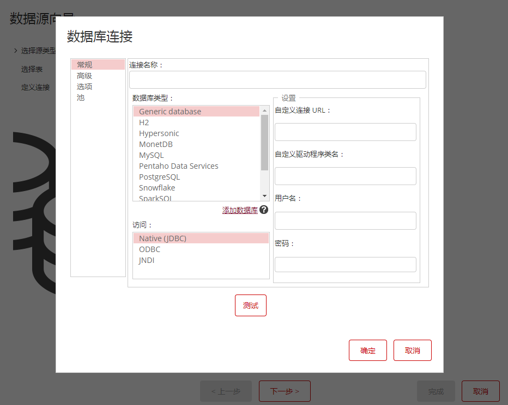
Task: Click the 添加数据库 link
Action: tap(240, 210)
